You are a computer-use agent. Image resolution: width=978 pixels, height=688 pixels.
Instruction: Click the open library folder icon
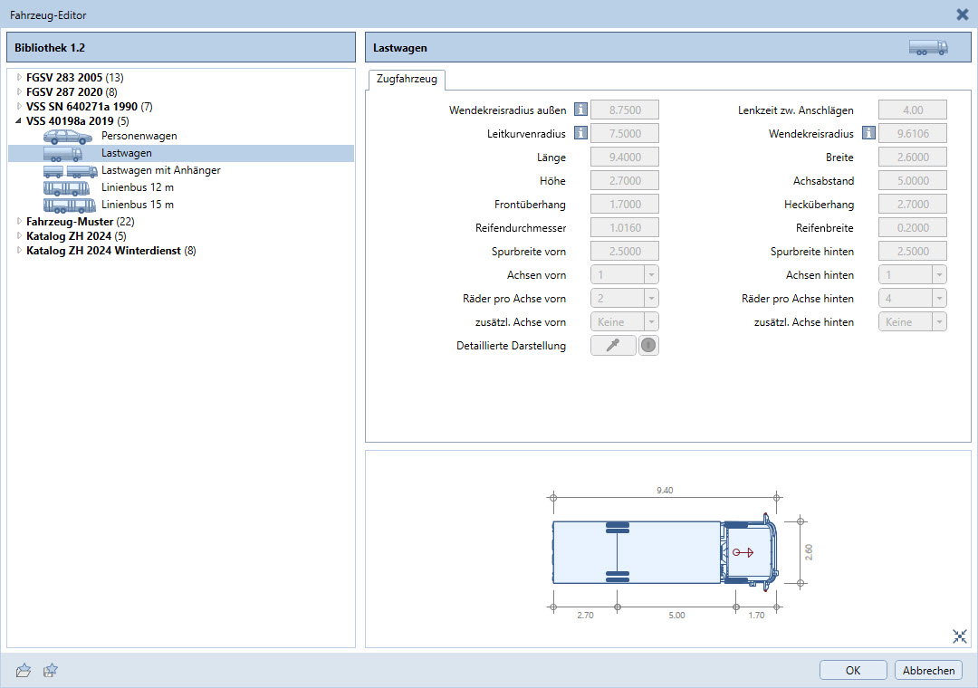tap(24, 670)
